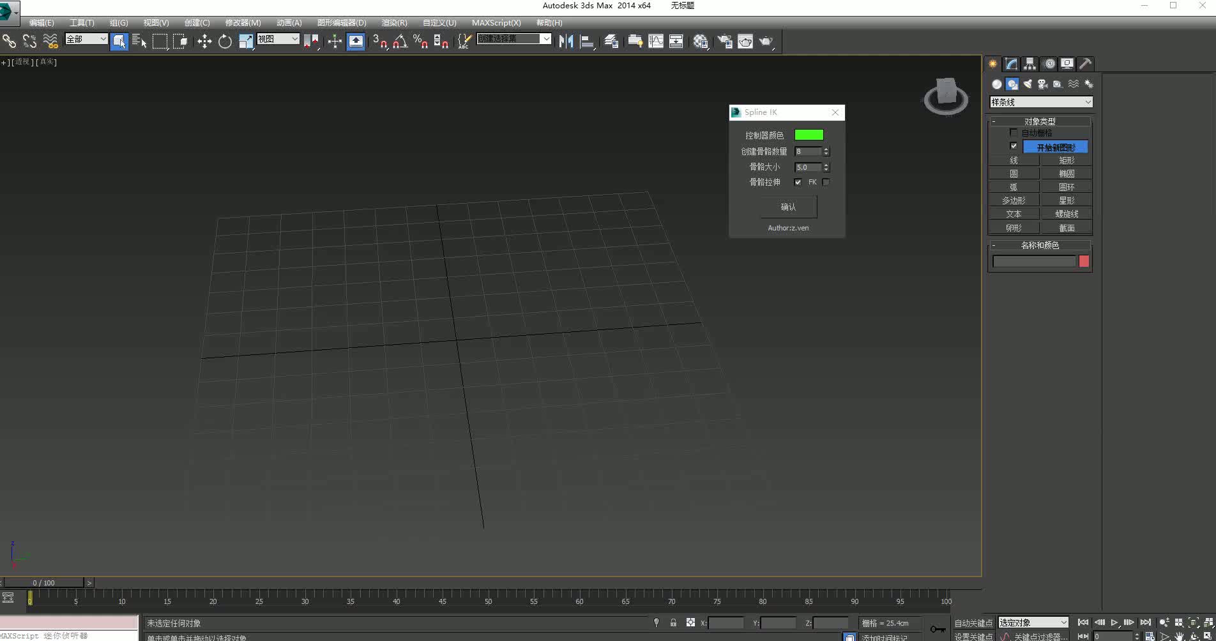Open the Layer Manager
This screenshot has width=1216, height=641.
(611, 41)
